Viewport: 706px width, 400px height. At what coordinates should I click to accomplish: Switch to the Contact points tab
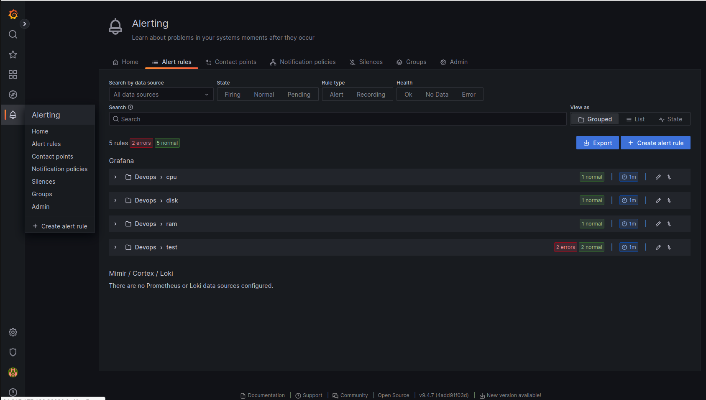(231, 62)
